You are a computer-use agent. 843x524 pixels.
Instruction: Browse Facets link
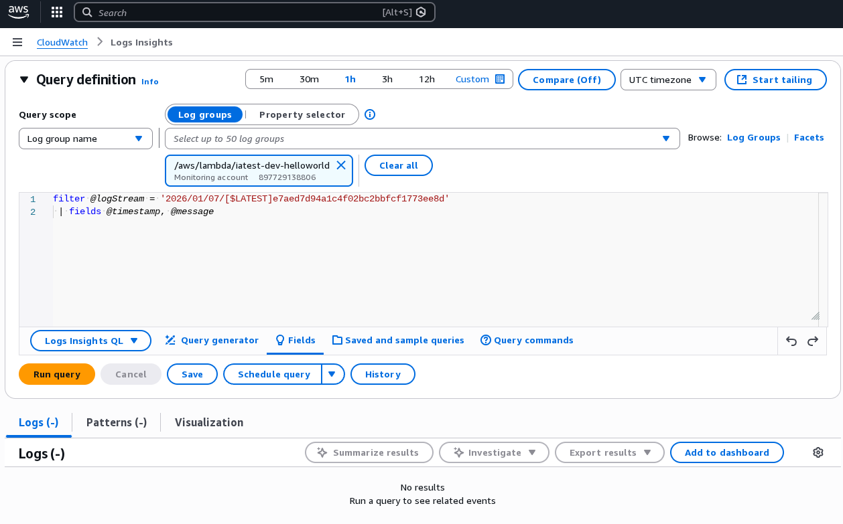click(x=809, y=137)
